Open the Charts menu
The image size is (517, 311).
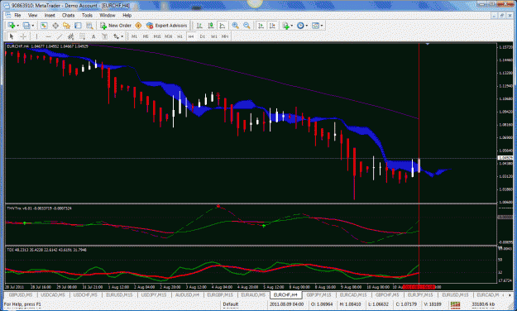pyautogui.click(x=68, y=15)
